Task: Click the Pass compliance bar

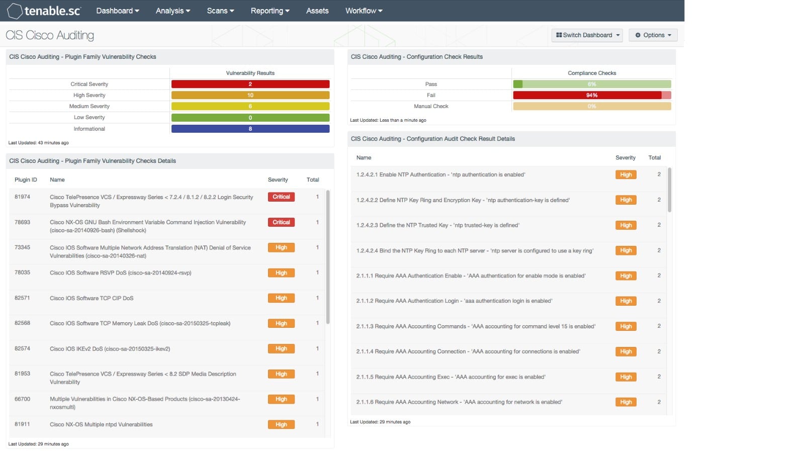Action: [x=592, y=84]
